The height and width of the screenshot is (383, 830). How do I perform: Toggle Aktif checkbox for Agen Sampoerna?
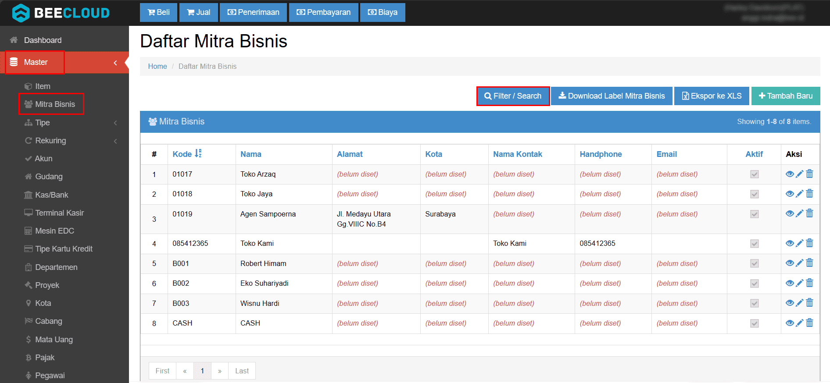(755, 214)
